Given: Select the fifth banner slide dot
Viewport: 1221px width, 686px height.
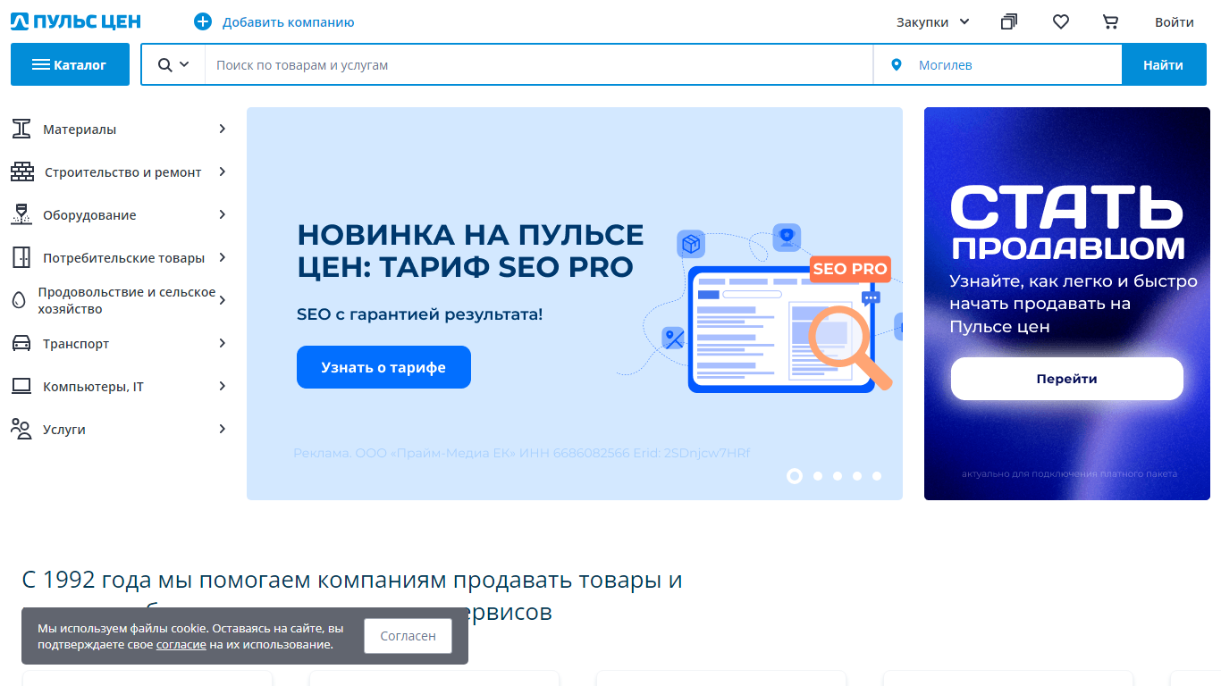Looking at the screenshot, I should click(x=877, y=476).
